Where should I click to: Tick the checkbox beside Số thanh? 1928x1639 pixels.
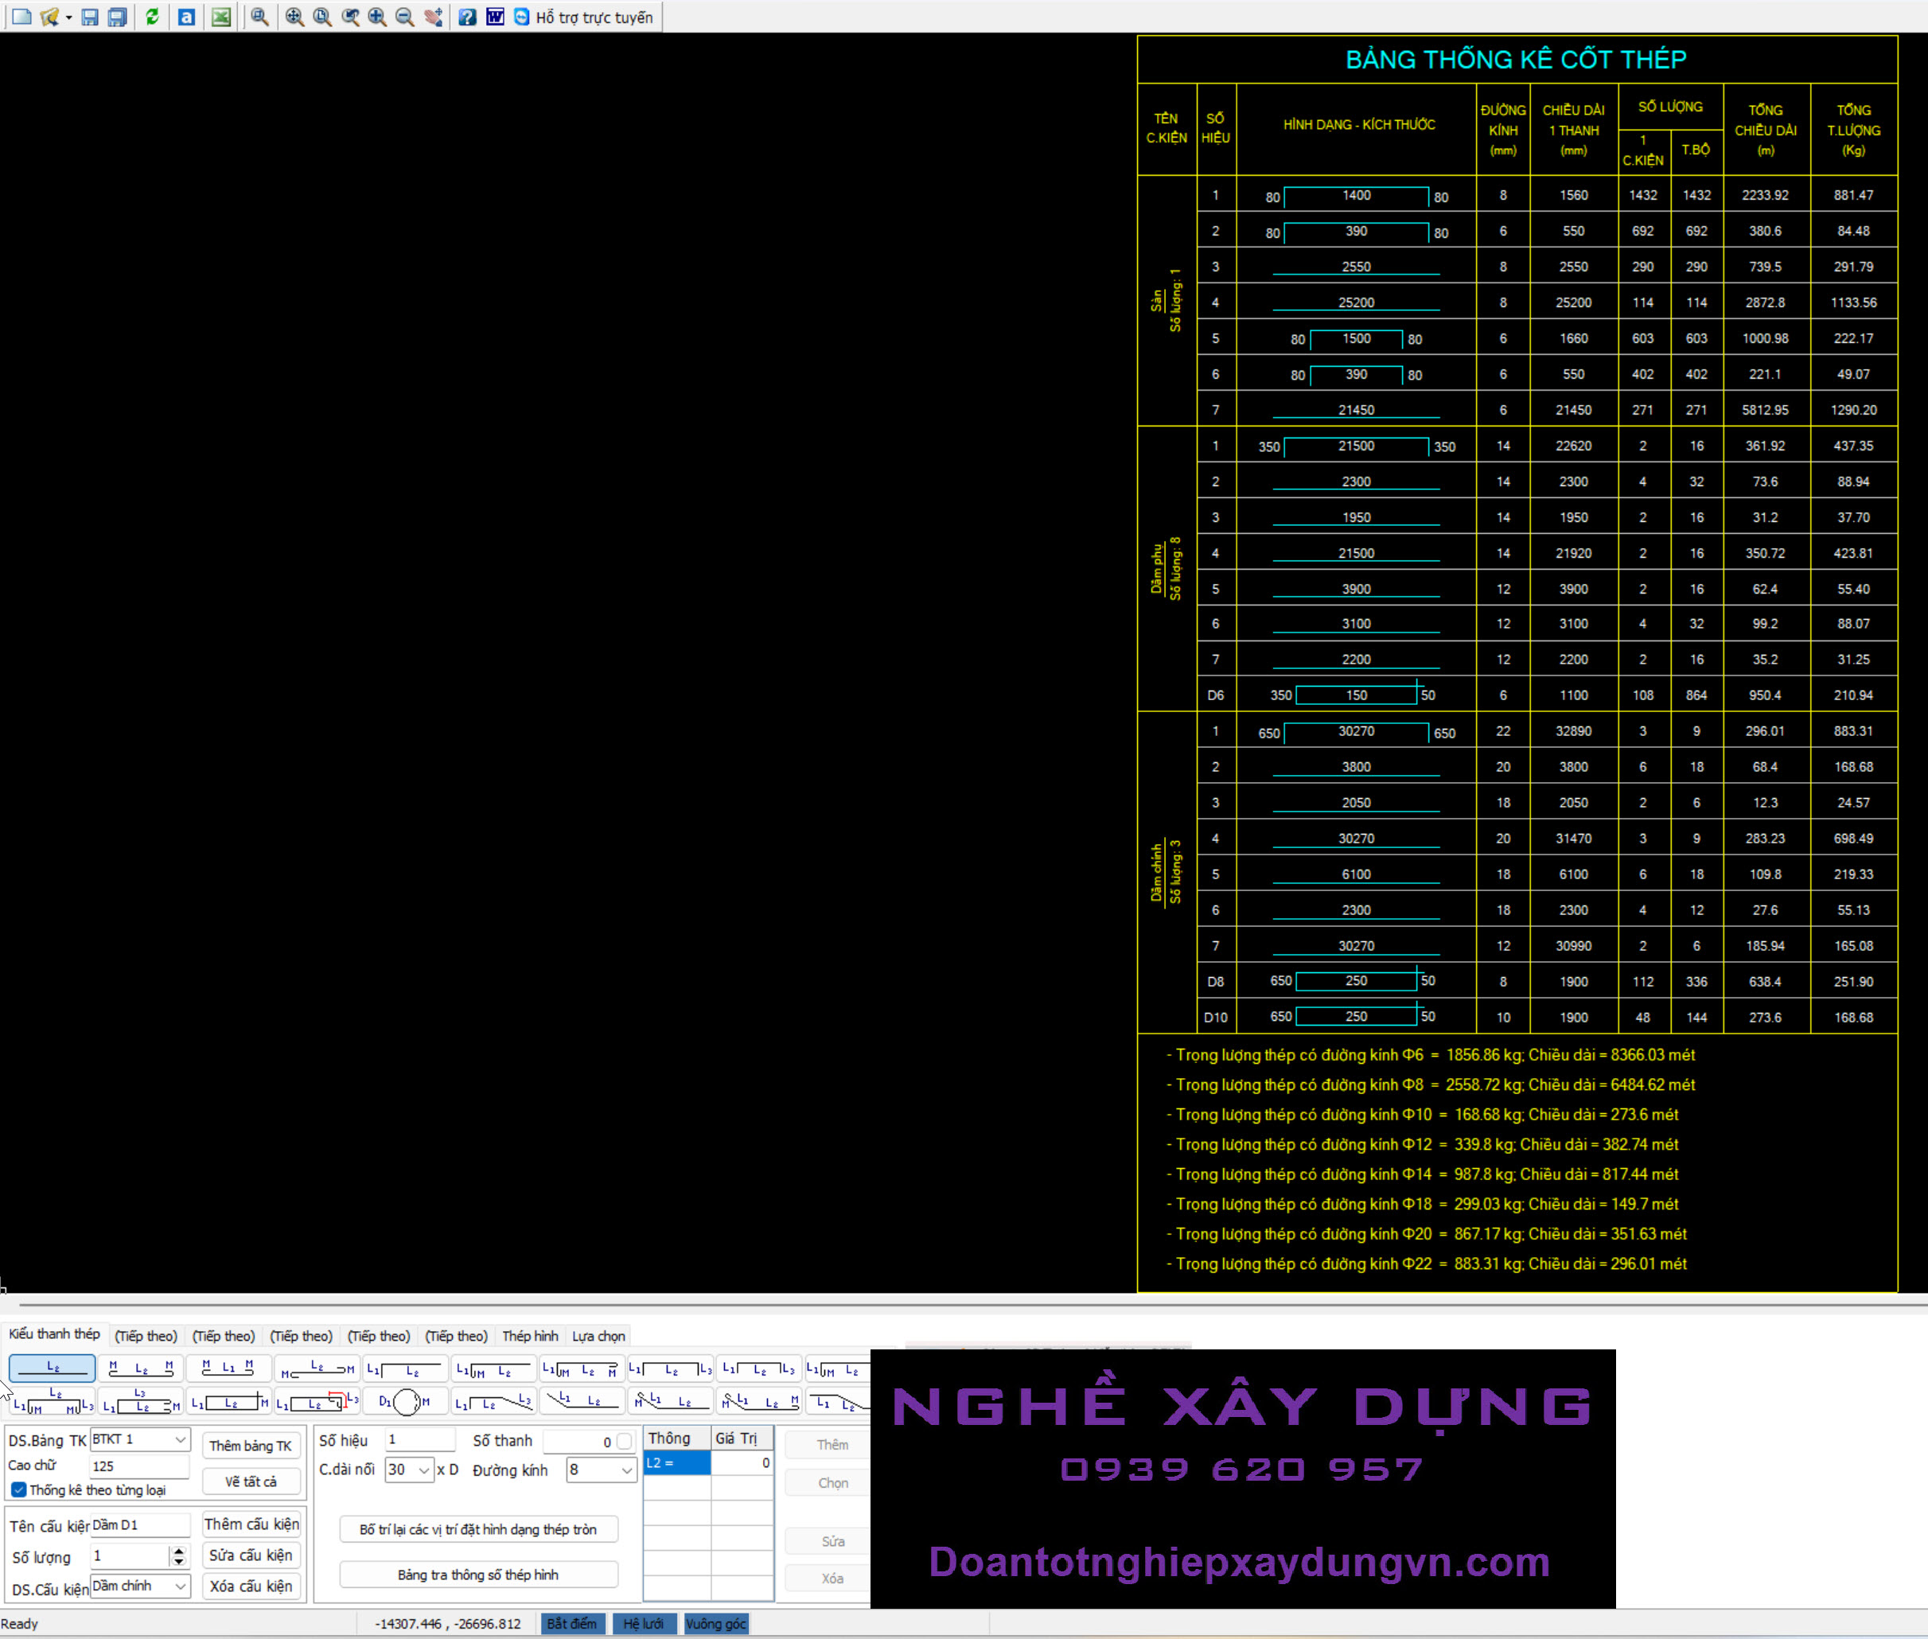click(x=625, y=1441)
